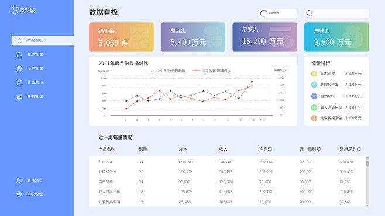Select the 红木沙发 table row name
385x216 pixels.
pyautogui.click(x=105, y=162)
